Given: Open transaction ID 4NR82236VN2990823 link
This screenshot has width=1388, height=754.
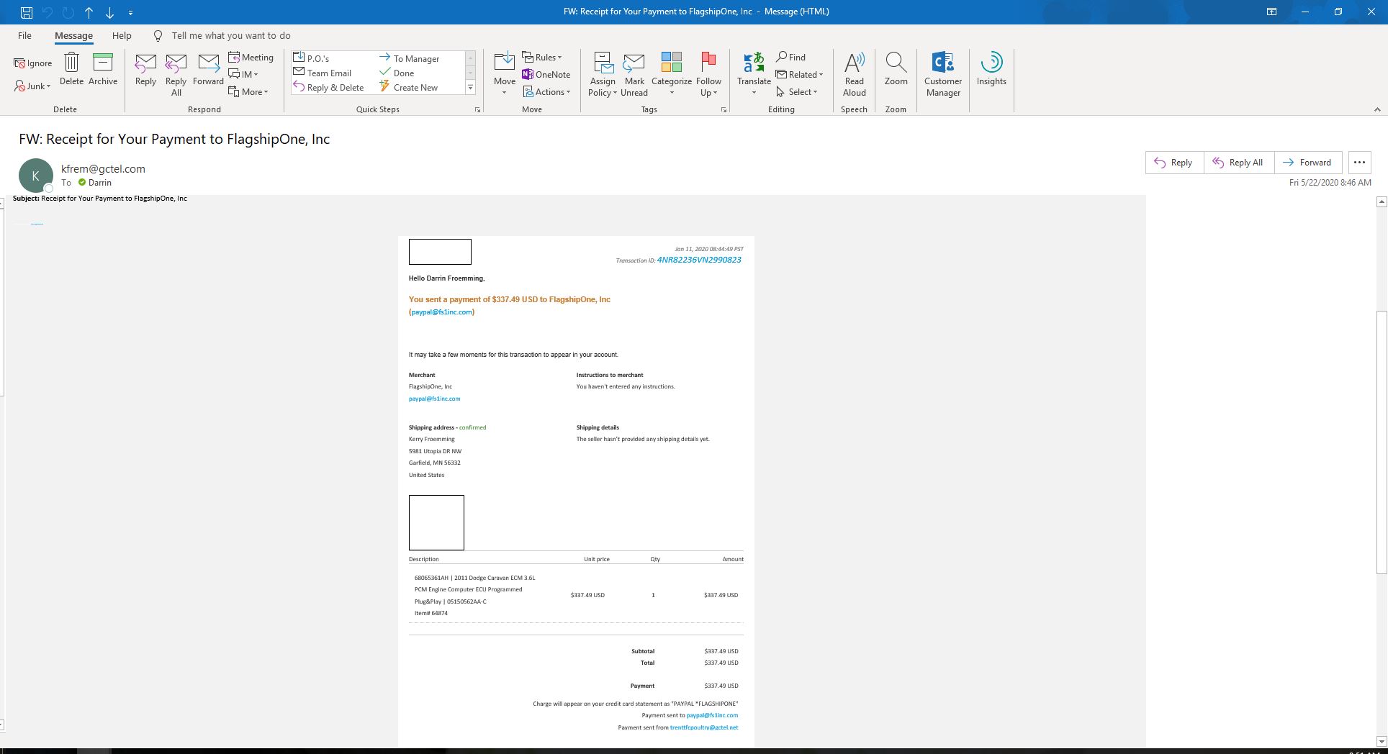Looking at the screenshot, I should click(699, 260).
